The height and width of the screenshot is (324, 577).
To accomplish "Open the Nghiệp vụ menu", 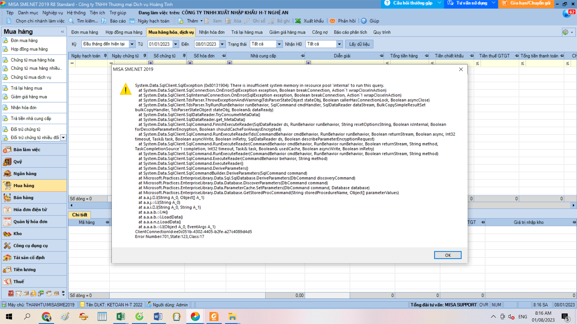I will (x=53, y=13).
